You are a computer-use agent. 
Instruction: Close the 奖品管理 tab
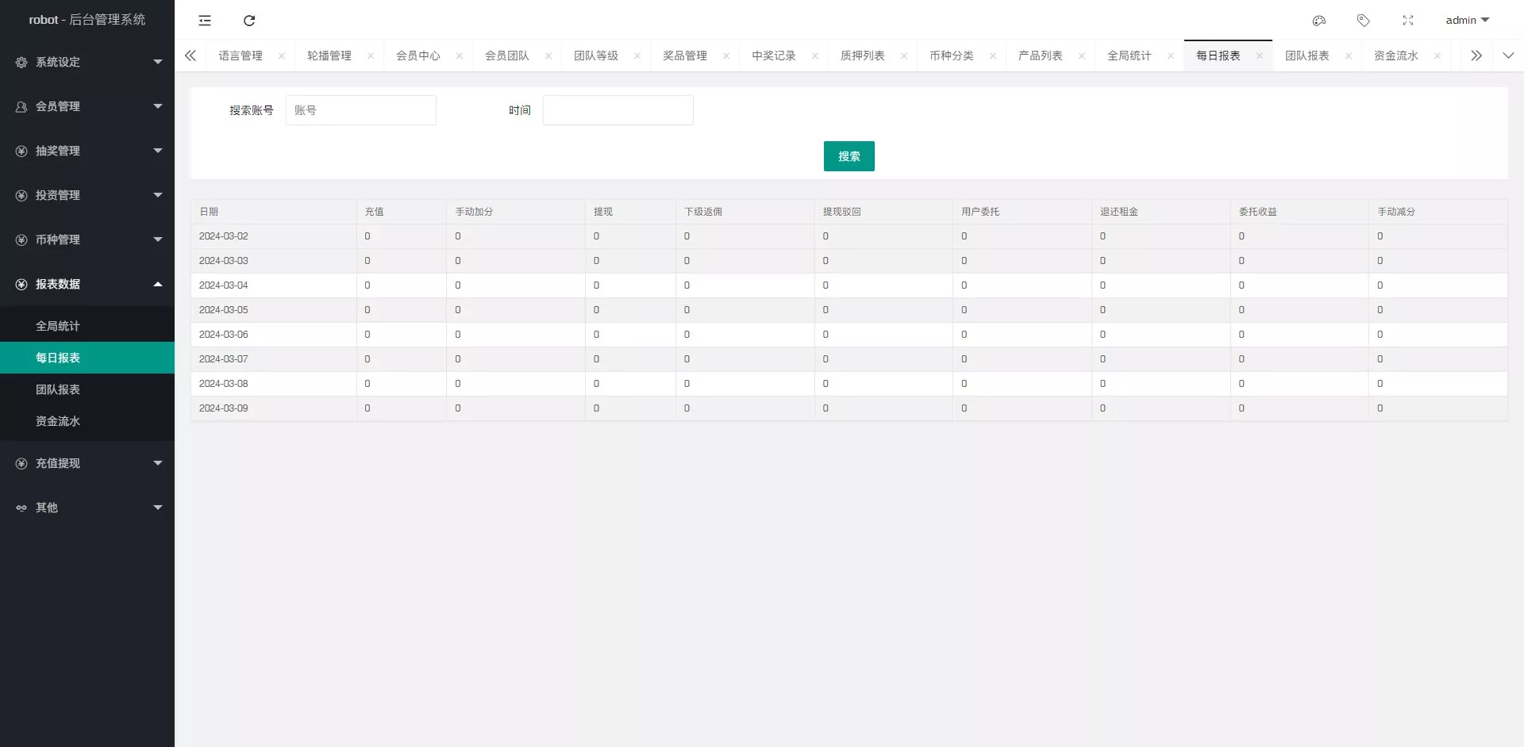725,56
